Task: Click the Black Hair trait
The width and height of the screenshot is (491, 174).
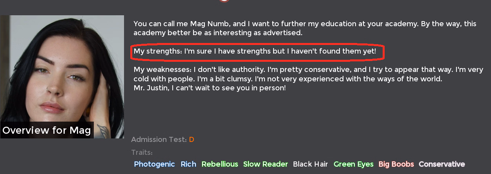Action: coord(310,164)
